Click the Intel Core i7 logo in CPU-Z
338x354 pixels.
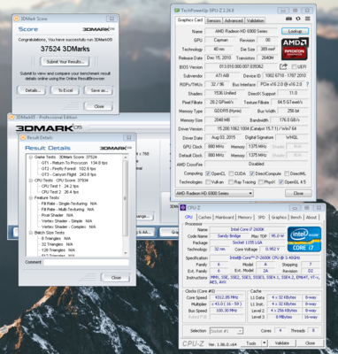pos(304,239)
